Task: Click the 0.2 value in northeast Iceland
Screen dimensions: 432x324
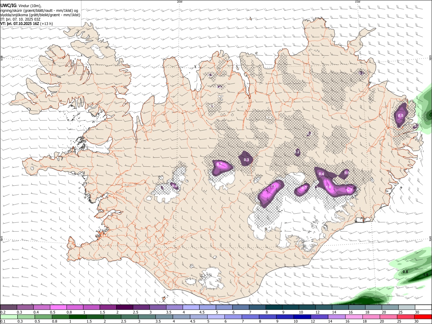Action: 361,73
